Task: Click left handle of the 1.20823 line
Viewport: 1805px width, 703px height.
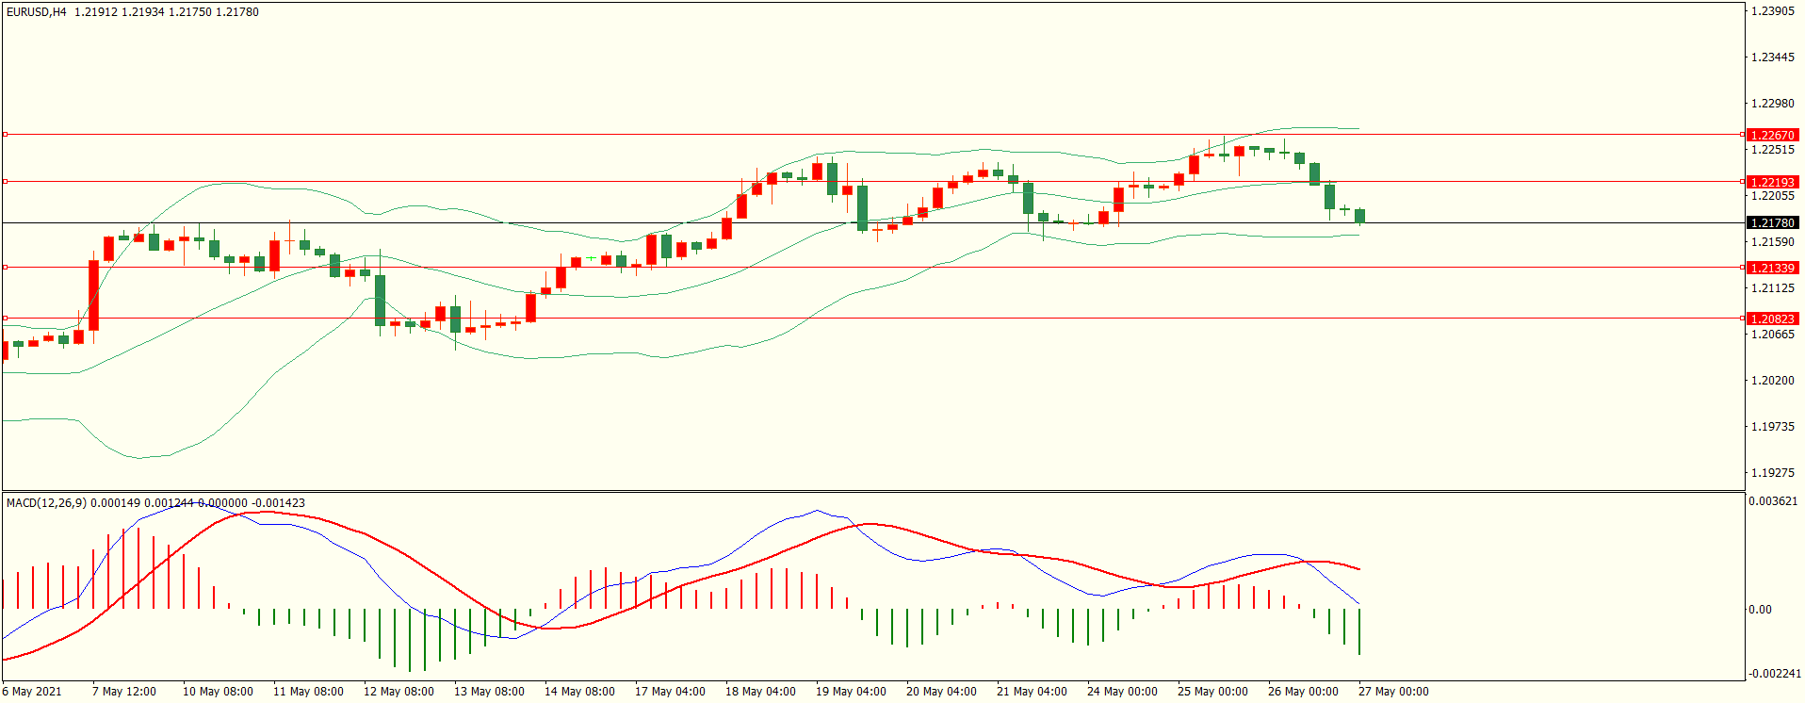Action: coord(5,319)
